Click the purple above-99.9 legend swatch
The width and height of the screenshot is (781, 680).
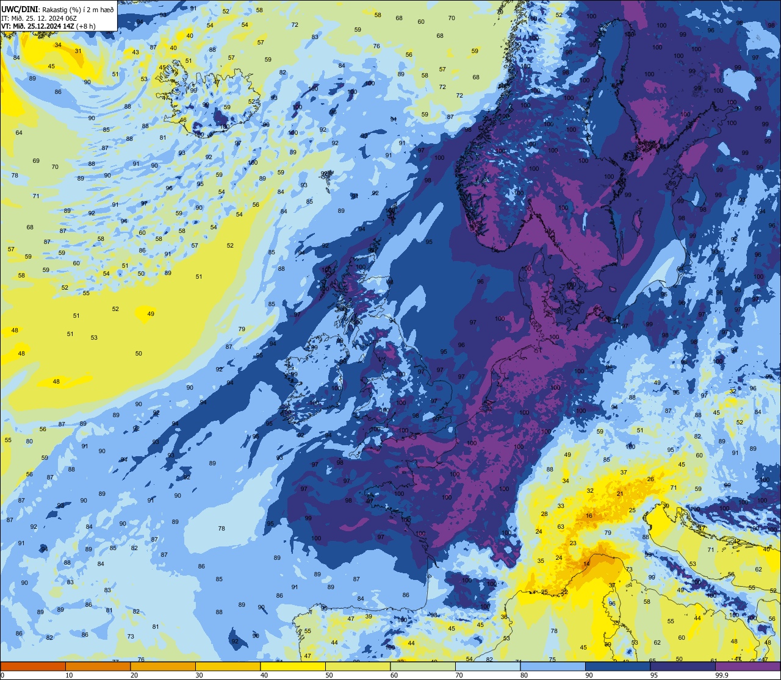click(x=747, y=666)
